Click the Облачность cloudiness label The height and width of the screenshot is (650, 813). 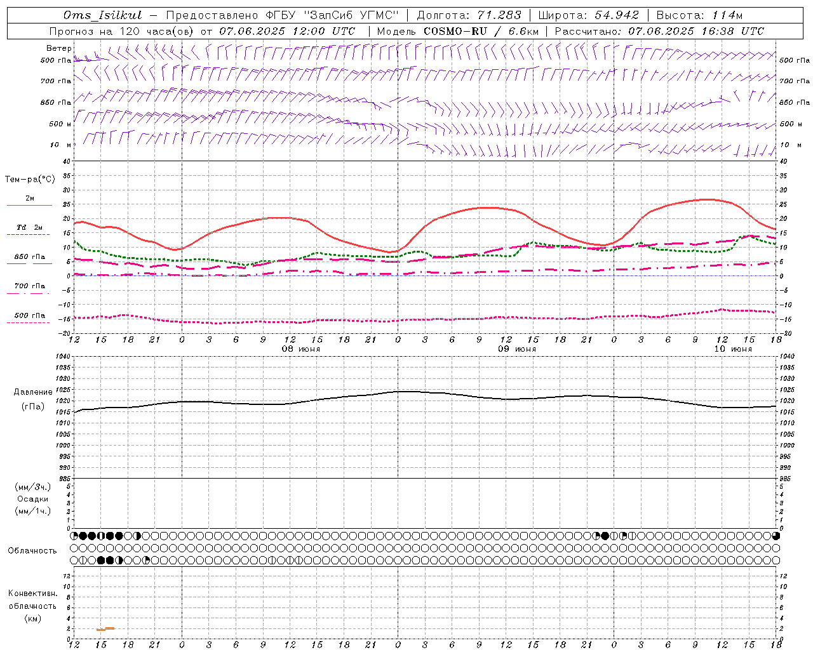tap(33, 550)
